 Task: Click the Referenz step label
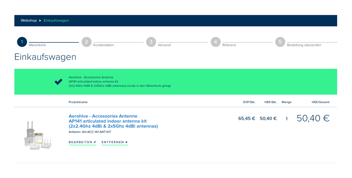tap(229, 45)
